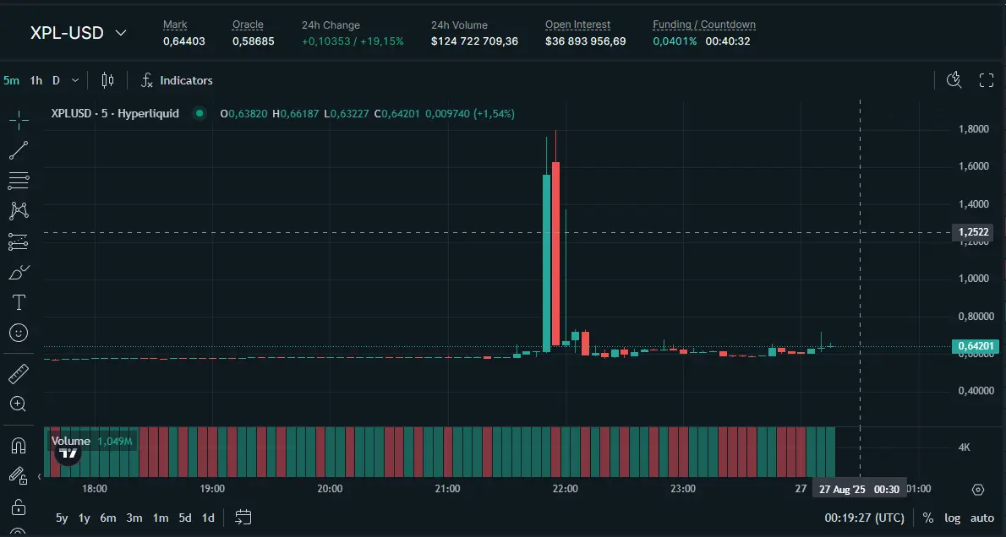The width and height of the screenshot is (1006, 537).
Task: Select the text annotation tool
Action: click(x=19, y=302)
